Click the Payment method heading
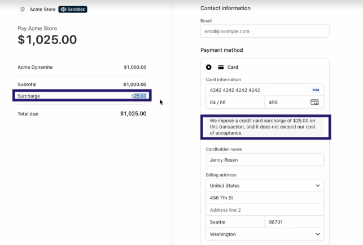The height and width of the screenshot is (245, 363). tap(221, 50)
